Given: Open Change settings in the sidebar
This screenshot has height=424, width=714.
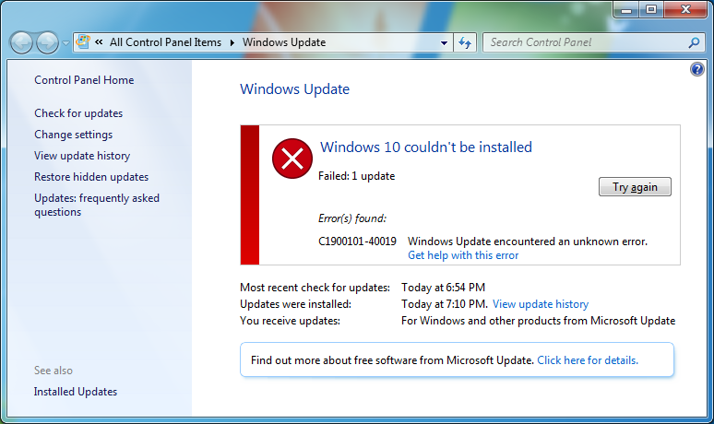Looking at the screenshot, I should 73,135.
